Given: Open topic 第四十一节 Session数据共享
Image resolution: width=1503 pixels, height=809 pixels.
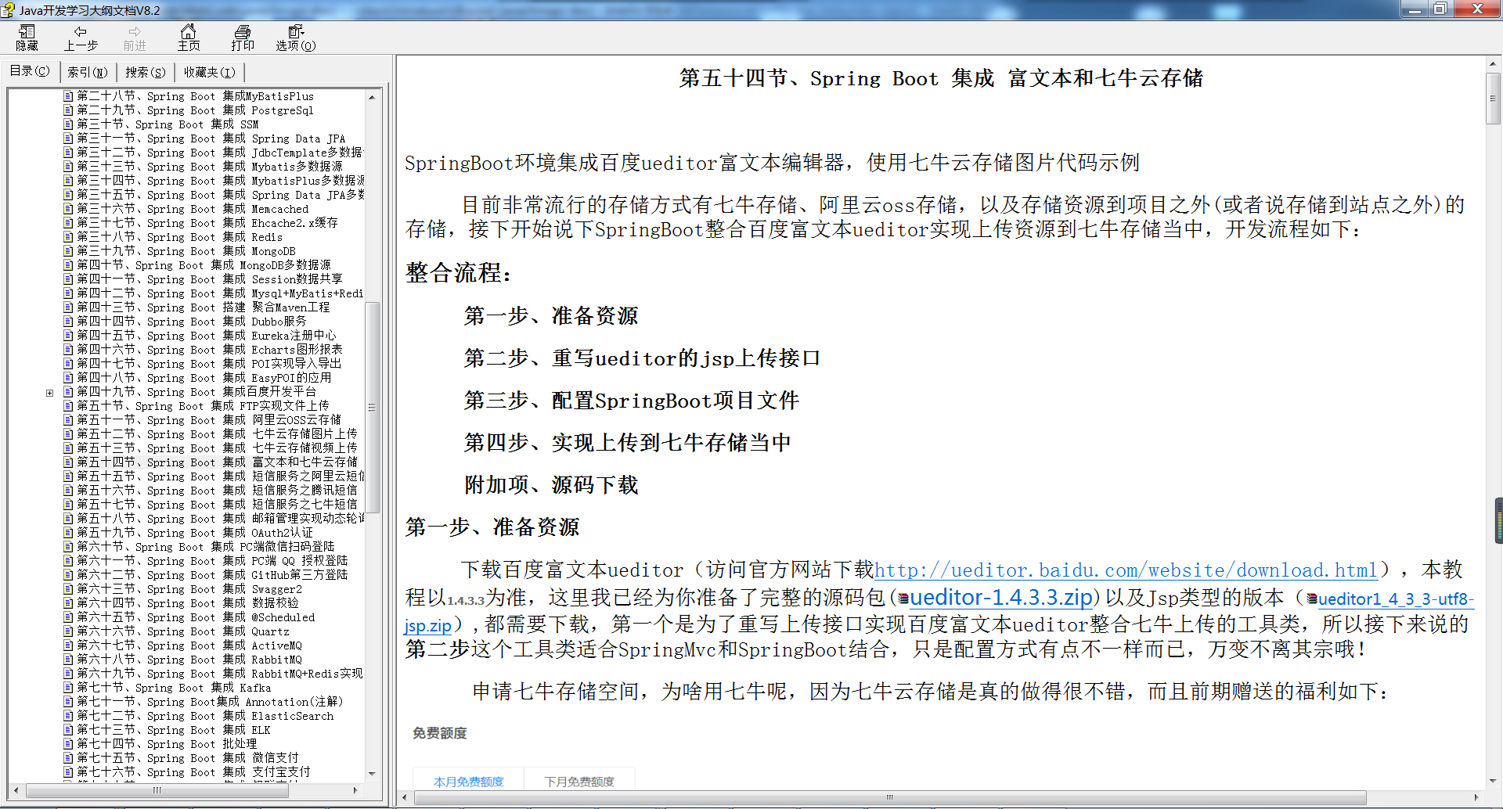Looking at the screenshot, I should pyautogui.click(x=210, y=279).
